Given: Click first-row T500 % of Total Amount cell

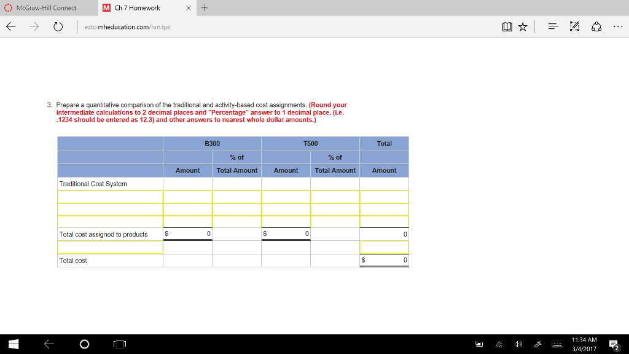Looking at the screenshot, I should click(x=335, y=197).
